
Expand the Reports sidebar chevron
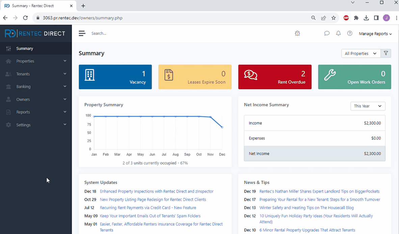[65, 112]
